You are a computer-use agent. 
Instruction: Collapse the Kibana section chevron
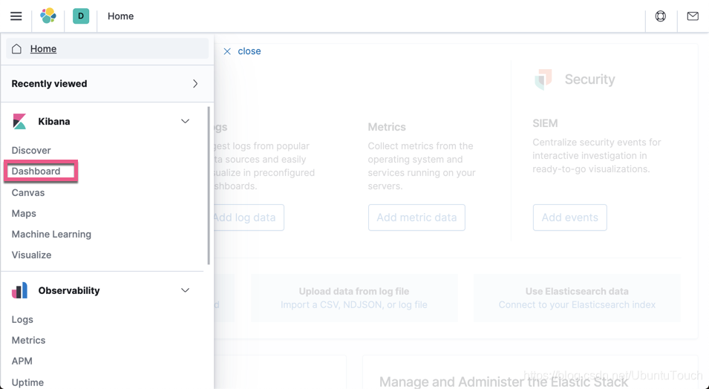185,121
